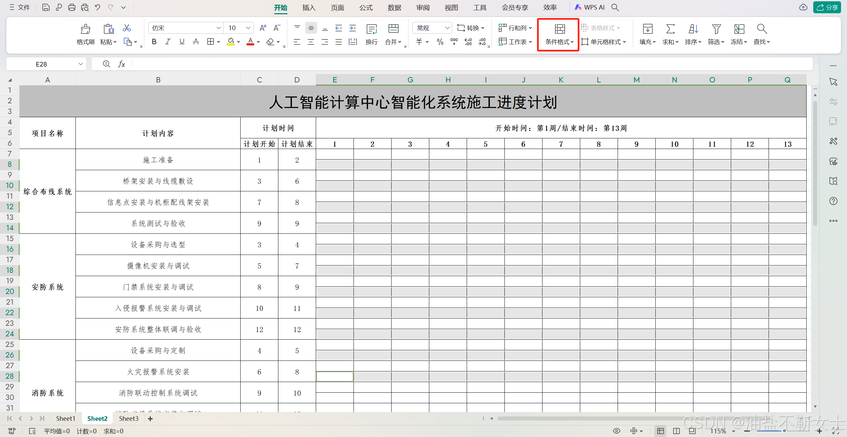Click the green Share (分享) button
Viewport: 847px width, 437px height.
827,7
